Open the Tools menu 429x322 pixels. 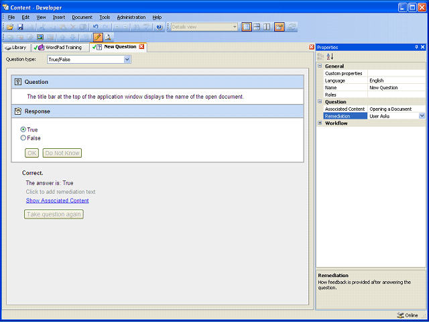[105, 17]
